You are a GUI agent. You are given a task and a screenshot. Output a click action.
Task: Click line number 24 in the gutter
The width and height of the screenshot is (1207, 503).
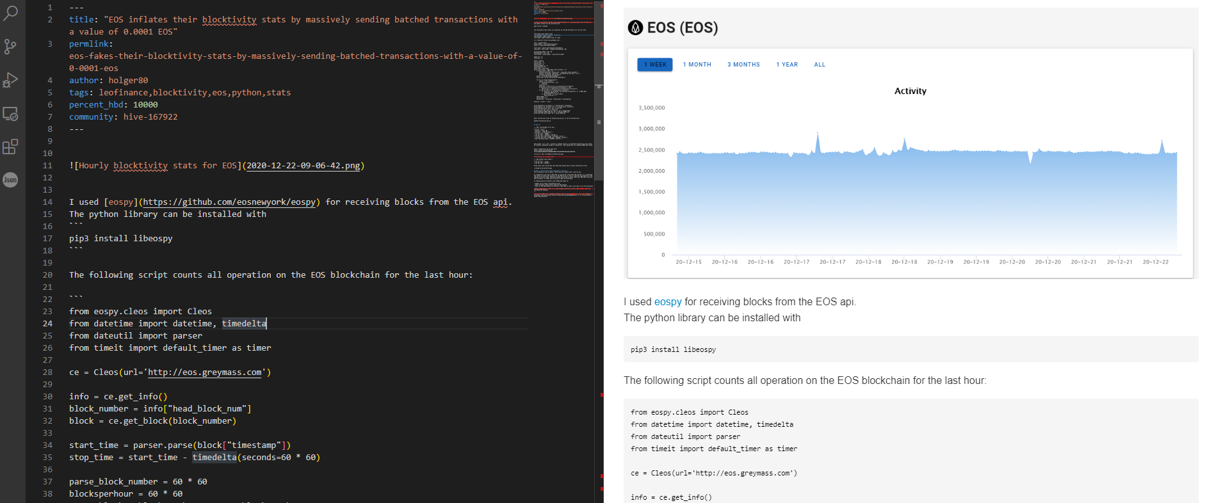[47, 323]
